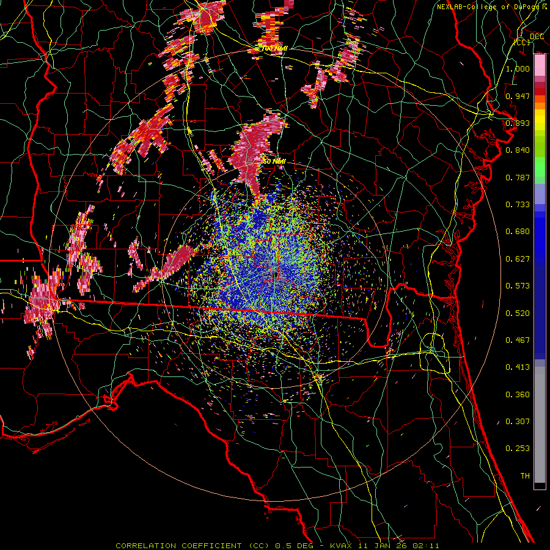550x550 pixels.
Task: Pick the bright green segment of color bar
Action: (x=540, y=167)
